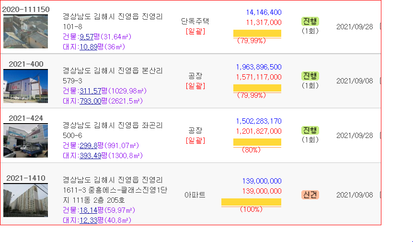The width and height of the screenshot is (413, 242).
Task: Click 진행 badge for case 2021-424
Action: point(310,130)
